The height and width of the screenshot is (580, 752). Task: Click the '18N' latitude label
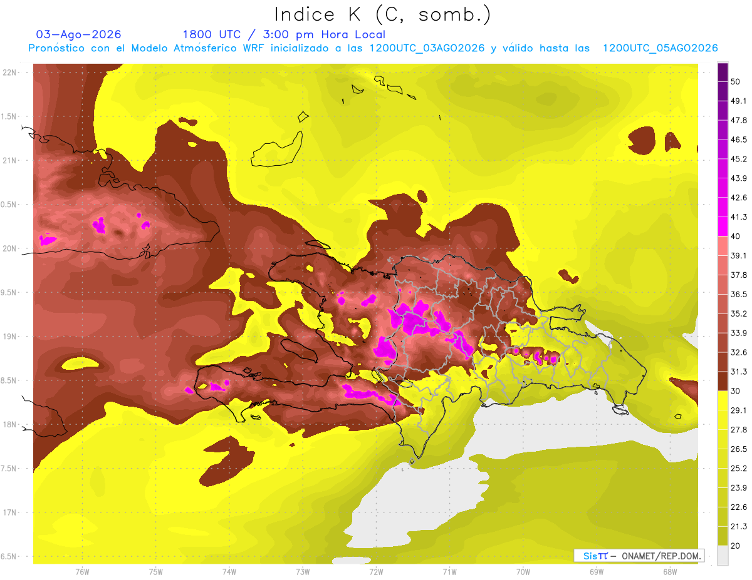coord(9,424)
